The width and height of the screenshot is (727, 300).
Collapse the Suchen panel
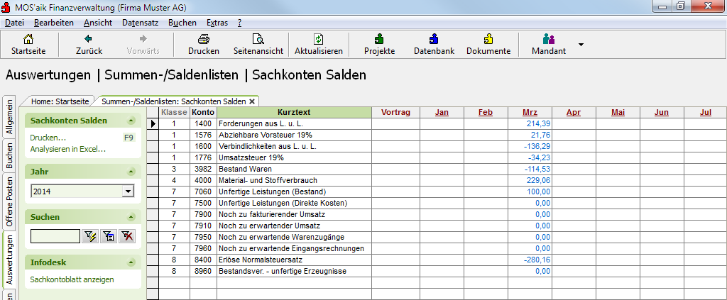tap(131, 217)
